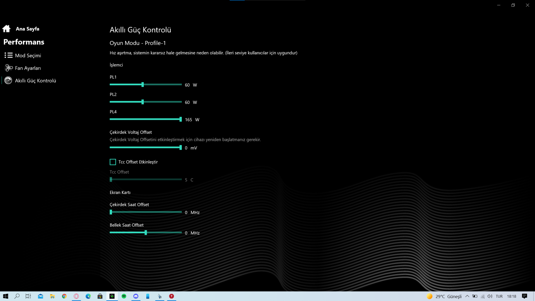Image resolution: width=535 pixels, height=301 pixels.
Task: Open Discord from the taskbar
Action: pyautogui.click(x=136, y=296)
